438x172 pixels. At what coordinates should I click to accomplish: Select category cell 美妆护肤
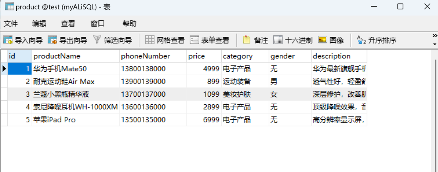tap(245, 94)
